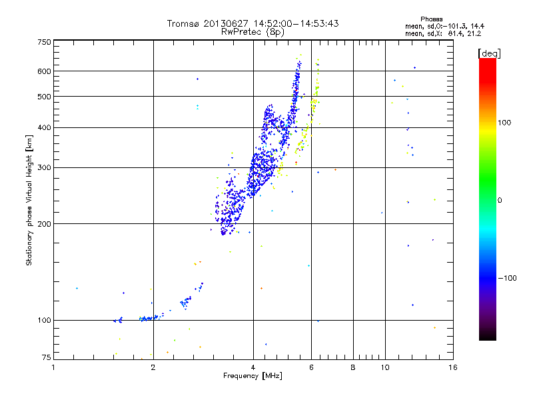Click the 'Frequency [MHz]' axis label
The width and height of the screenshot is (533, 400).
(x=253, y=375)
